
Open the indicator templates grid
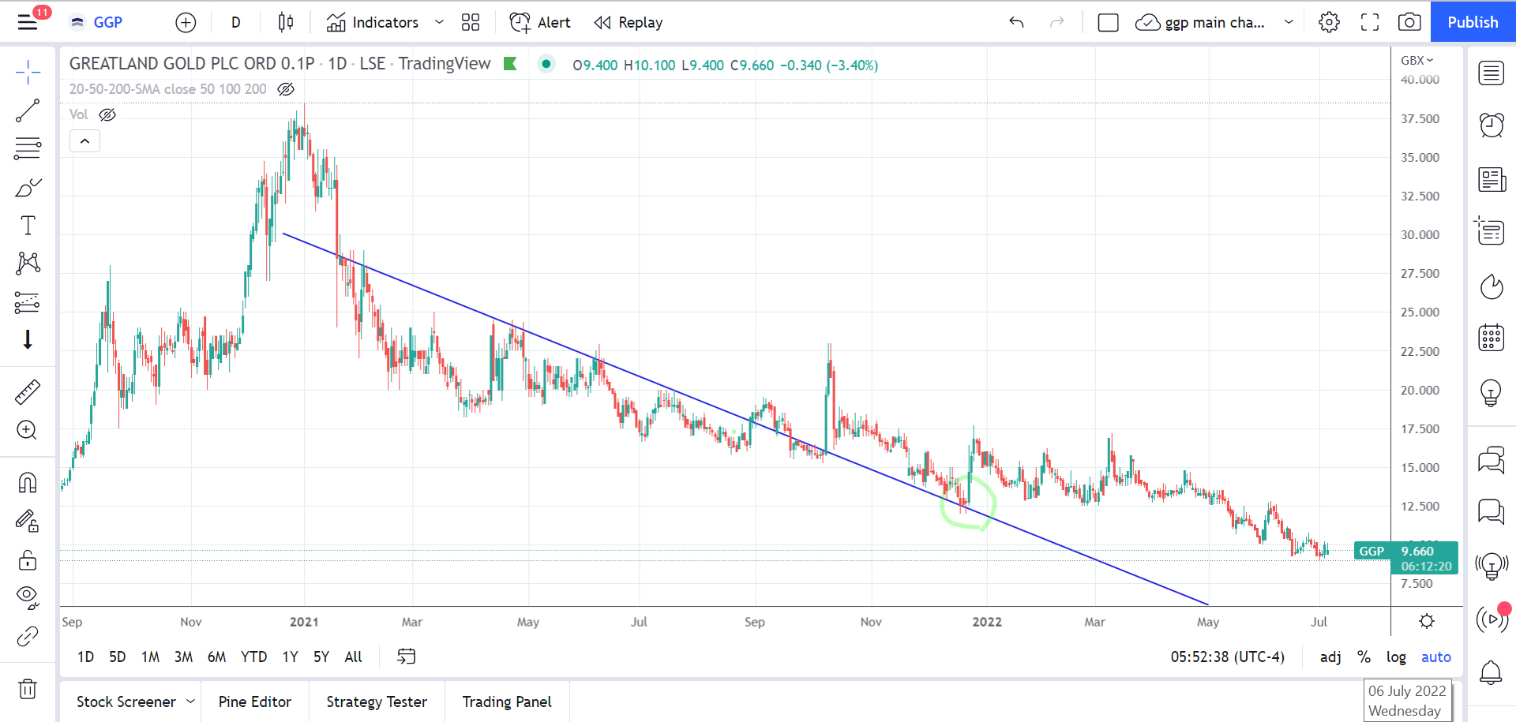[x=471, y=23]
